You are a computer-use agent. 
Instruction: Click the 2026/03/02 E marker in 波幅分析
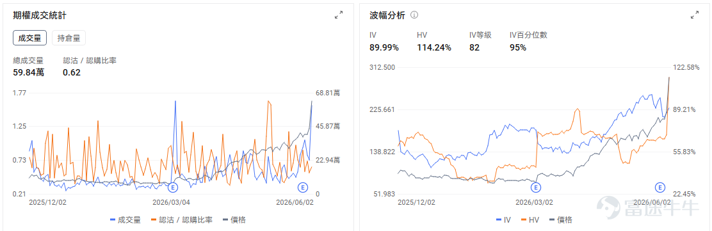[537, 187]
